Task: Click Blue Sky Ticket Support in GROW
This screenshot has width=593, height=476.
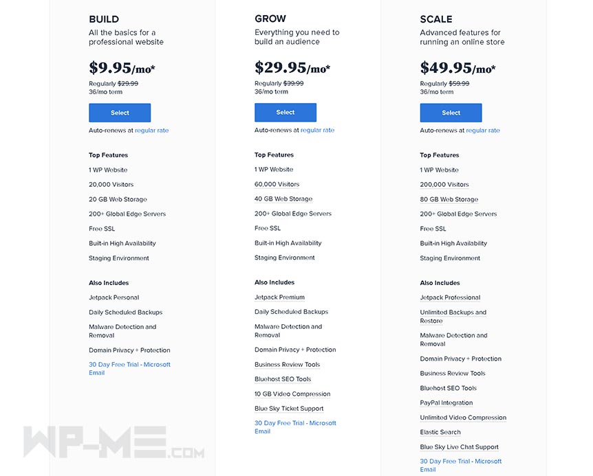Action: click(x=289, y=409)
